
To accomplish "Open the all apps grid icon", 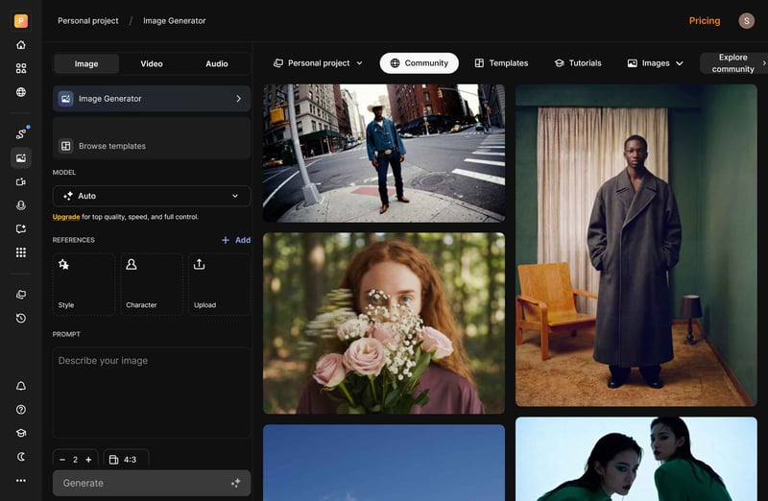I will (x=21, y=252).
